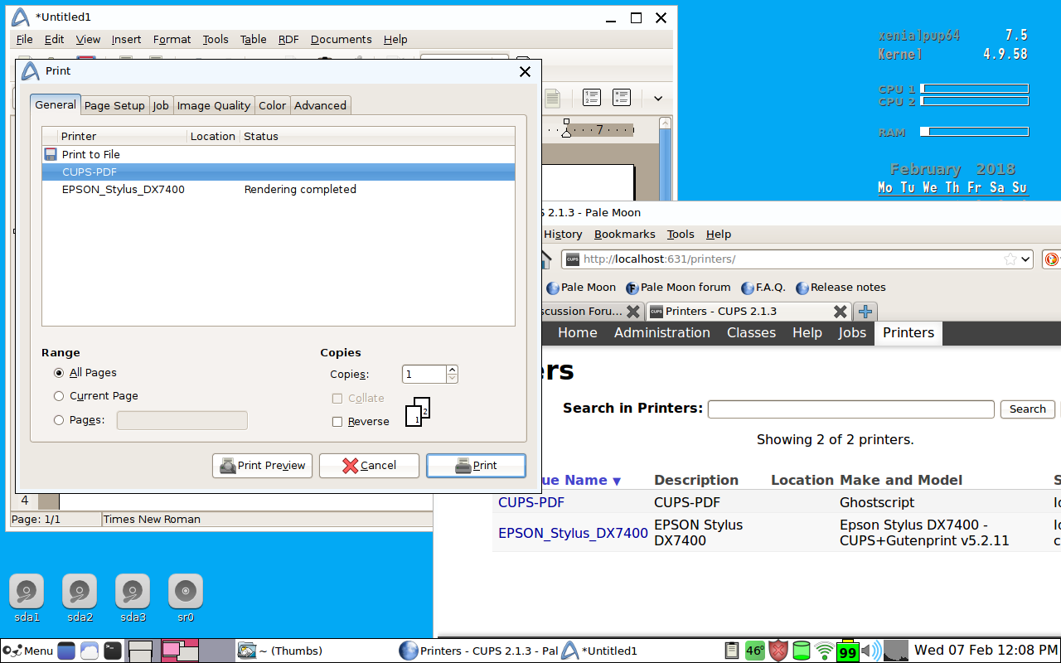The width and height of the screenshot is (1061, 663).
Task: Click the green storage cylinder tray icon
Action: [x=802, y=651]
